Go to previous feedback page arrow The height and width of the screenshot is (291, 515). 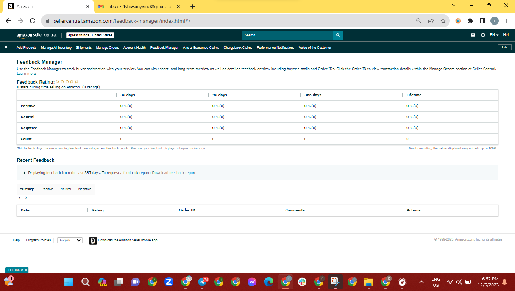click(x=20, y=198)
